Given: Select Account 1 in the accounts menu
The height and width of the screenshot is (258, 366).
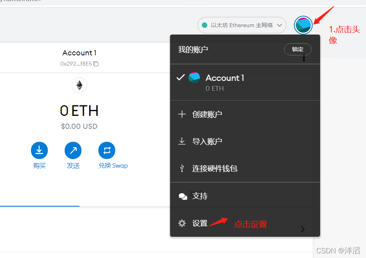Looking at the screenshot, I should (245, 82).
